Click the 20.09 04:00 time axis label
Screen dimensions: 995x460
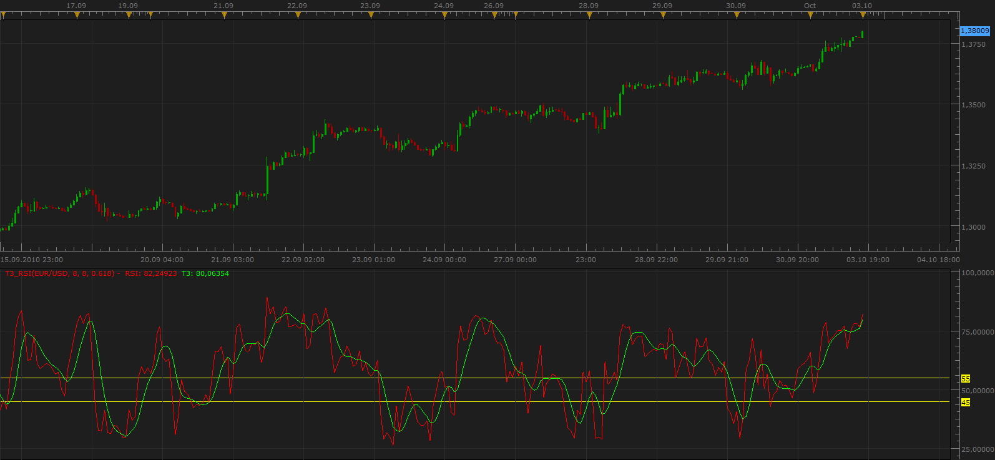pyautogui.click(x=162, y=260)
